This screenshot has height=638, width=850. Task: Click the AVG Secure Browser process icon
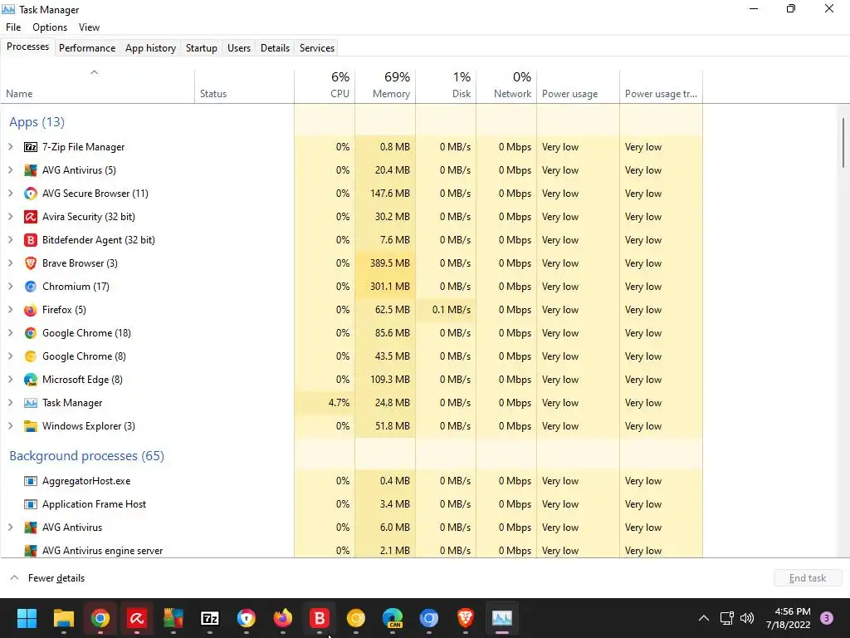click(31, 194)
